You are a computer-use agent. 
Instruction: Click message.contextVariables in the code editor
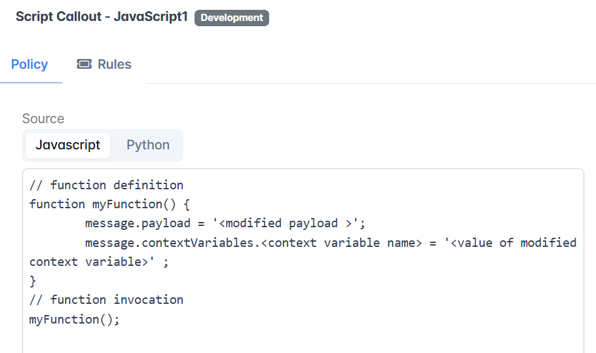169,243
